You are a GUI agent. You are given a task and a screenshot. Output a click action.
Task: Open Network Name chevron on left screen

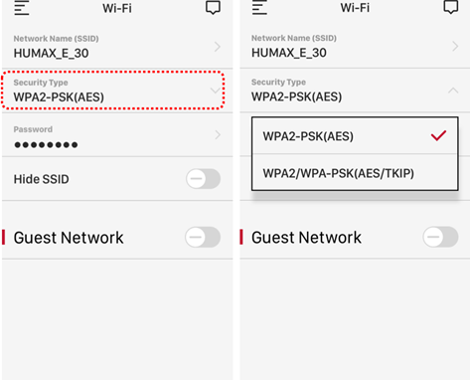click(x=218, y=47)
